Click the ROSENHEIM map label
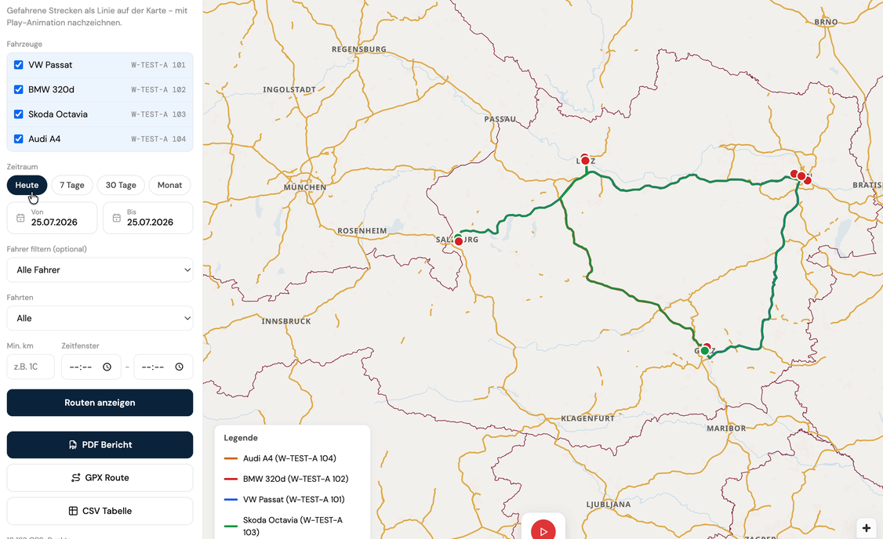883x539 pixels. tap(362, 230)
